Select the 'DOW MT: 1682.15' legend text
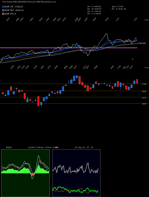149x197 pixels. [x=14, y=10]
